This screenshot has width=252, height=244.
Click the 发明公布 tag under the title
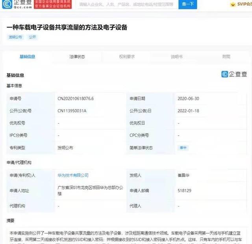click(15, 37)
